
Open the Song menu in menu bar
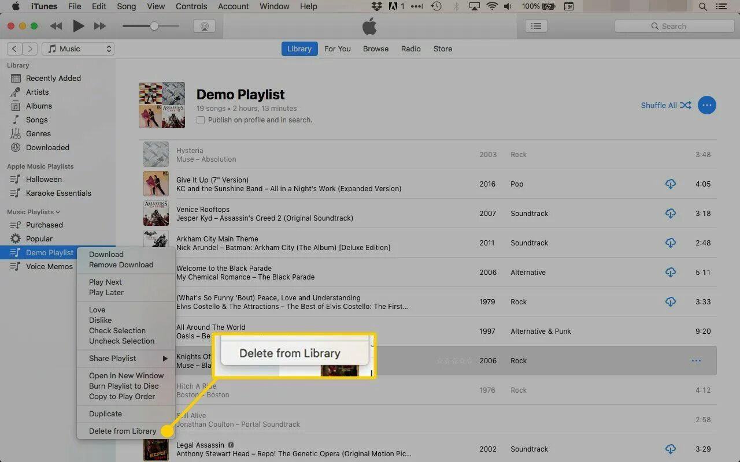[127, 6]
